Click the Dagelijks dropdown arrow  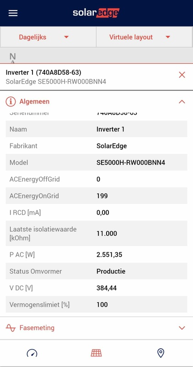pyautogui.click(x=66, y=37)
